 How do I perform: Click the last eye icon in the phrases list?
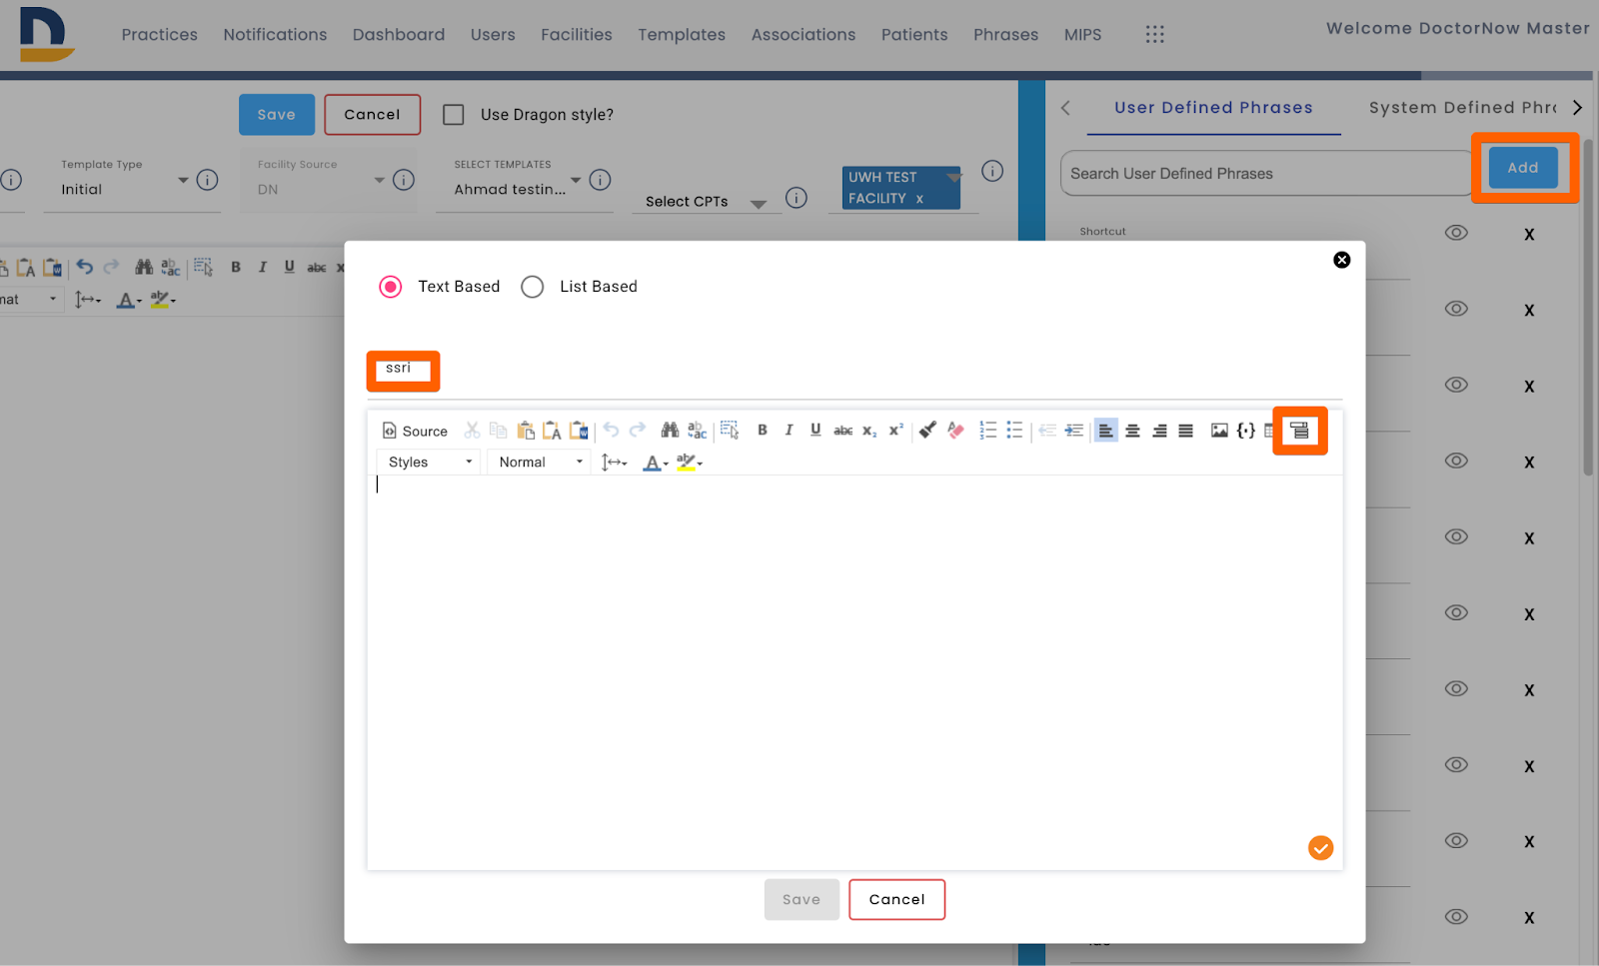pyautogui.click(x=1457, y=916)
